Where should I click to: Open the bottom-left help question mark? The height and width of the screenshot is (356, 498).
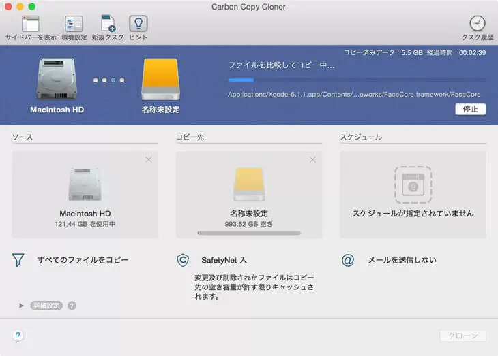[x=18, y=336]
